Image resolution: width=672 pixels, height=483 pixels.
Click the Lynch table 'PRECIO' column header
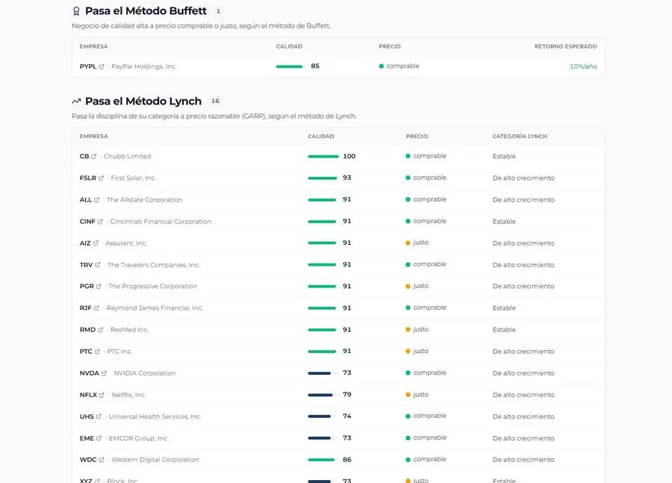(x=417, y=137)
